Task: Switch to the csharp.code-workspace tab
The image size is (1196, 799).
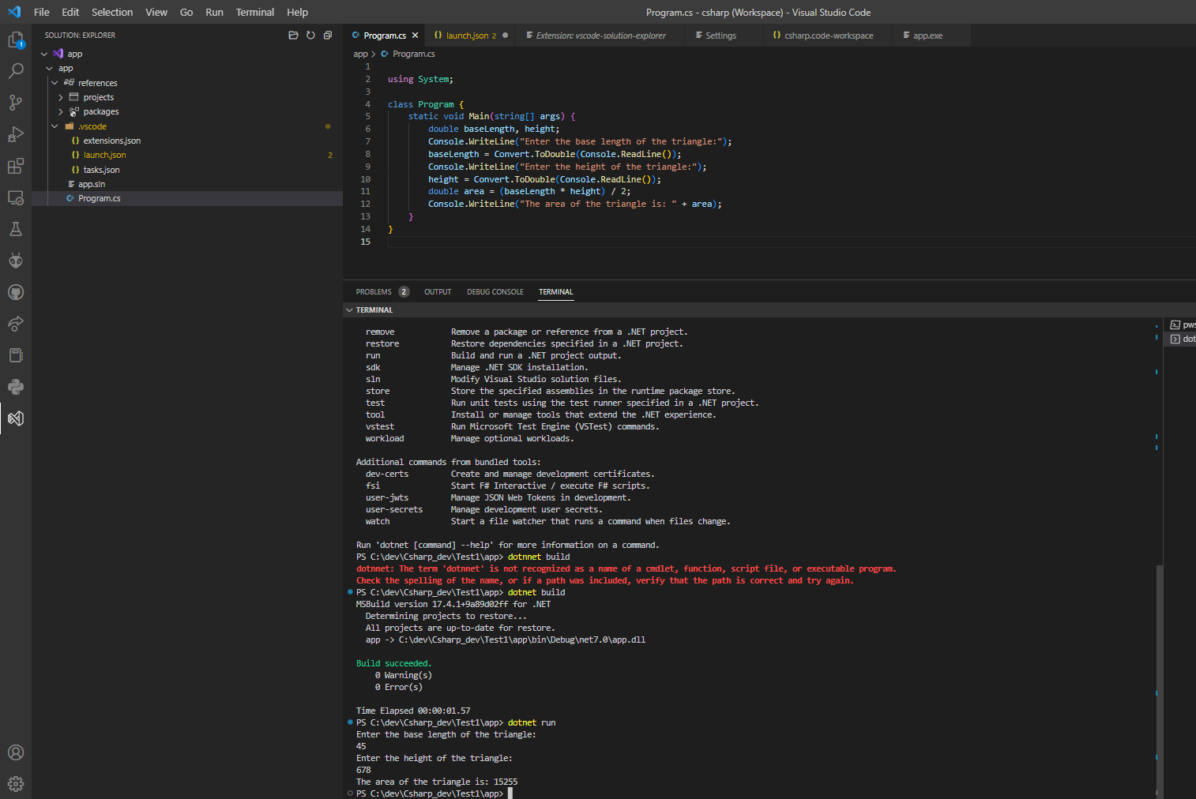Action: (828, 36)
